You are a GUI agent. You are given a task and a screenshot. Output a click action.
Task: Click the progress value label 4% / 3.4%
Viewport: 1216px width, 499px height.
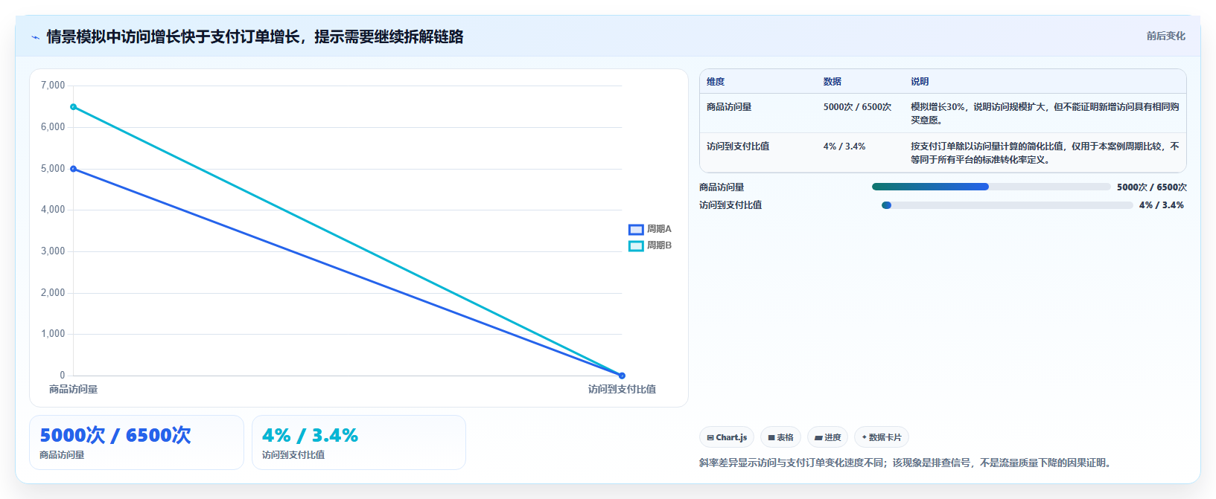pos(1162,205)
